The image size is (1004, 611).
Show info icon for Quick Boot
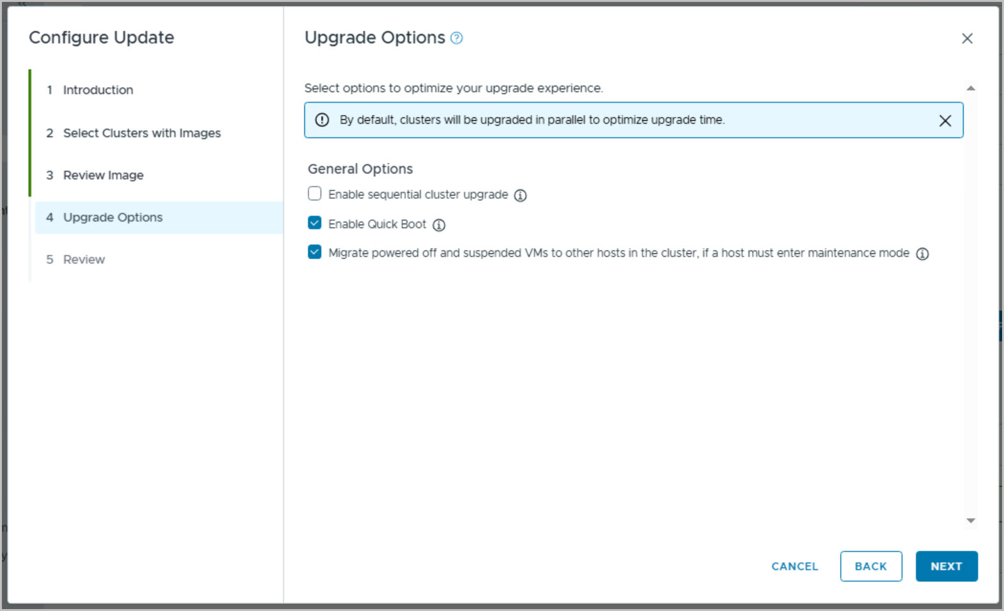click(439, 225)
